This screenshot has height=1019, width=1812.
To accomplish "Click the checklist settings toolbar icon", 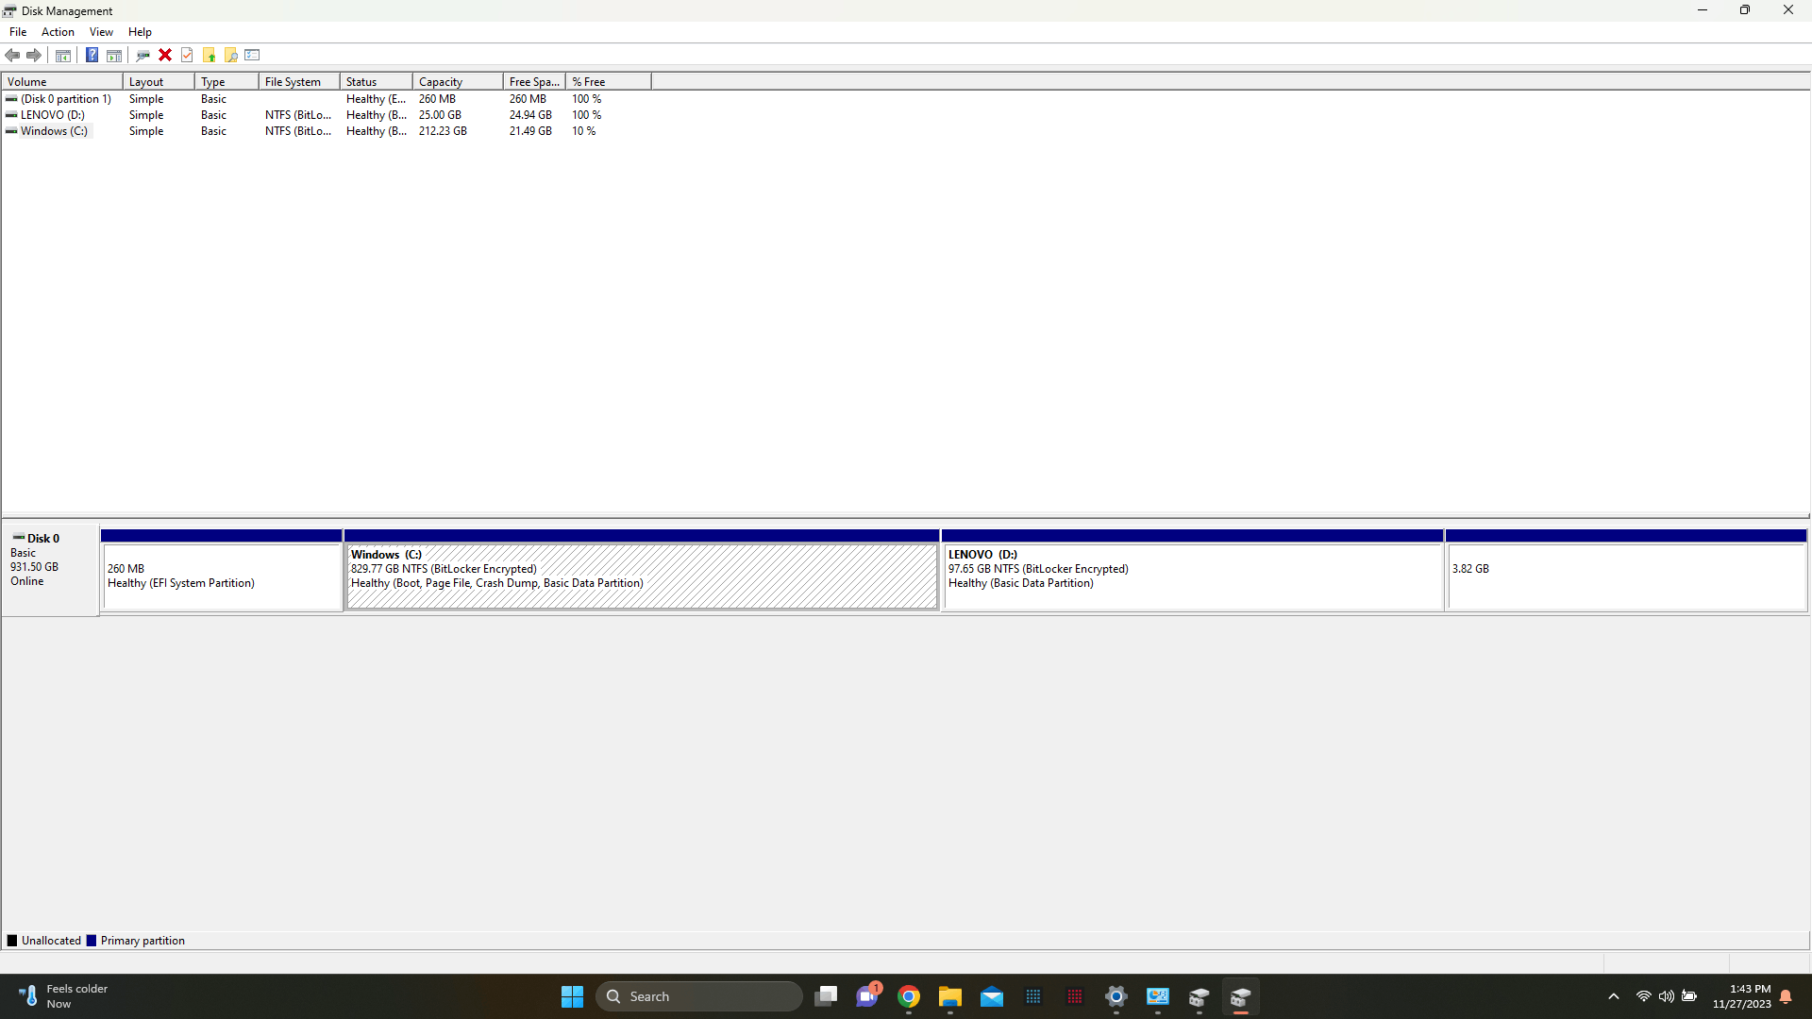I will [x=252, y=55].
